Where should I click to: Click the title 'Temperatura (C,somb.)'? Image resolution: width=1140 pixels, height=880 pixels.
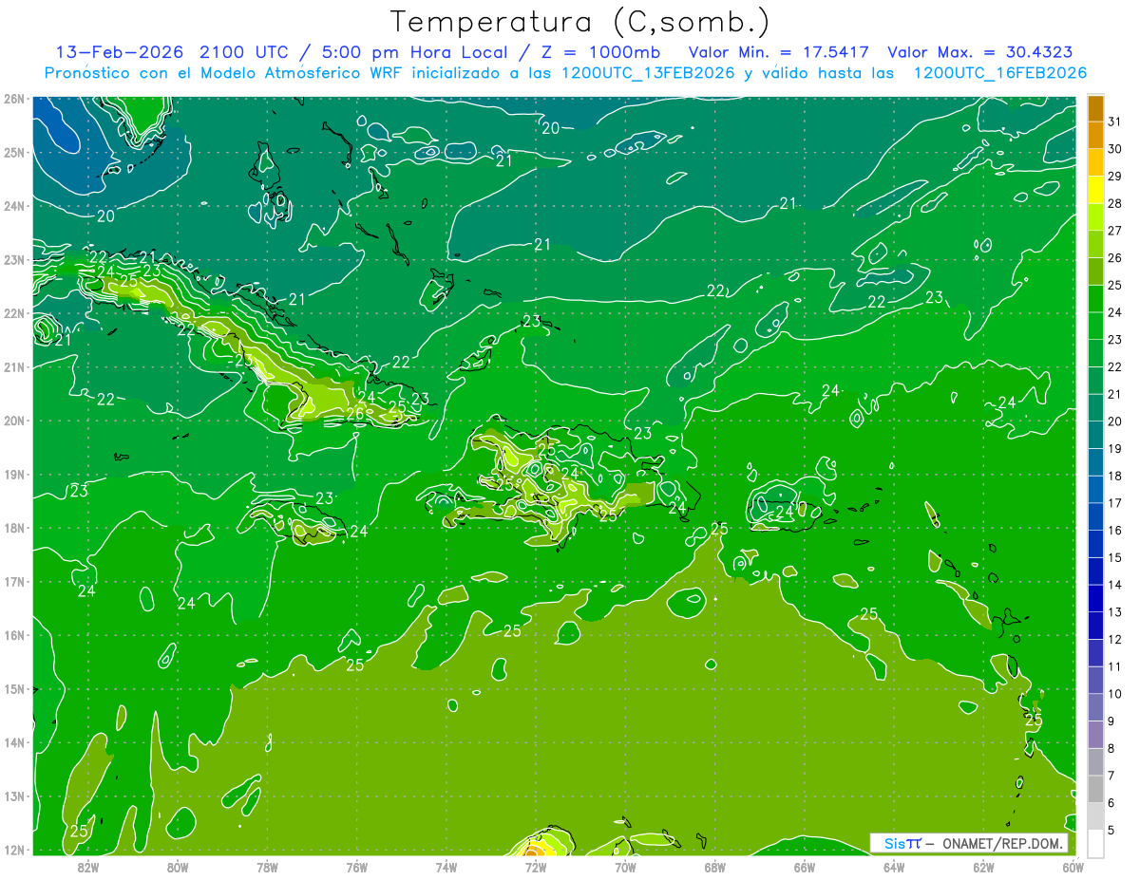click(x=580, y=23)
